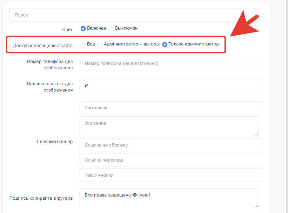Grab the Описание textarea resize handle
This screenshot has width=288, height=213.
(257, 134)
